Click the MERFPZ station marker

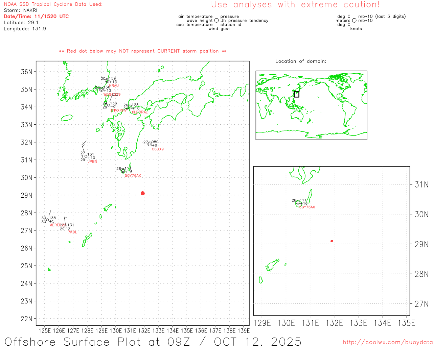[x=47, y=220]
